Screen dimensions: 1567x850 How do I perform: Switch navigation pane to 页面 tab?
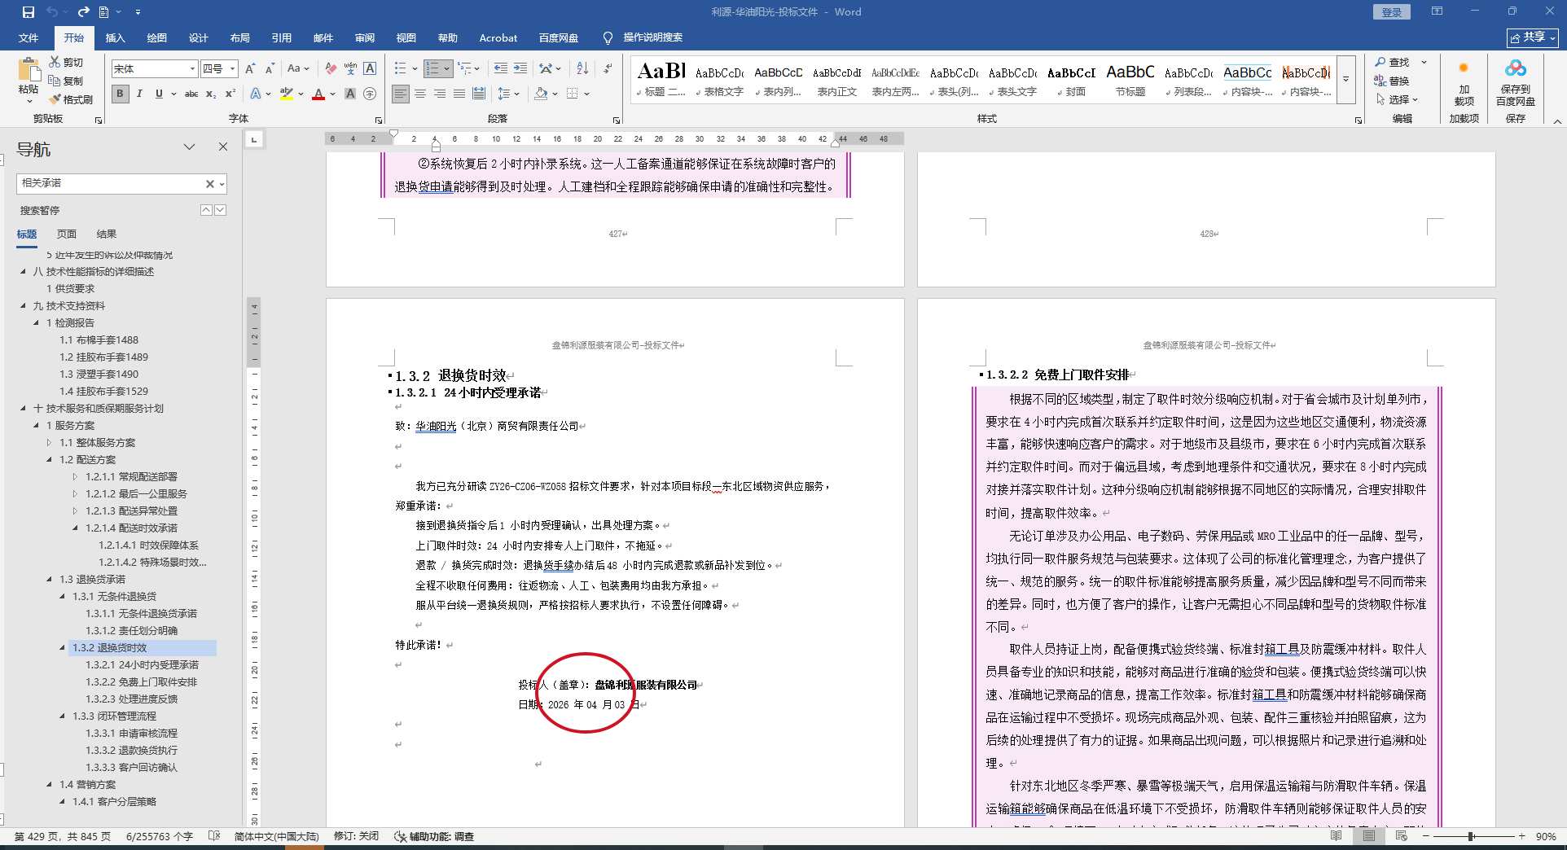coord(67,234)
